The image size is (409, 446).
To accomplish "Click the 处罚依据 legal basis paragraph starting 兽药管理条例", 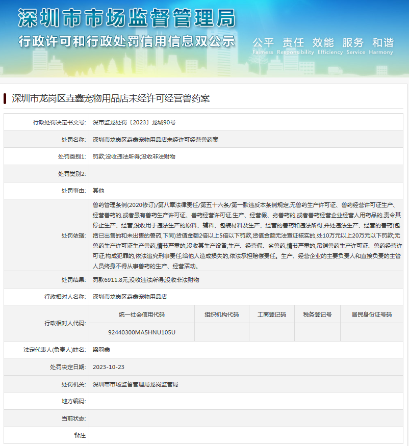I will click(247, 235).
